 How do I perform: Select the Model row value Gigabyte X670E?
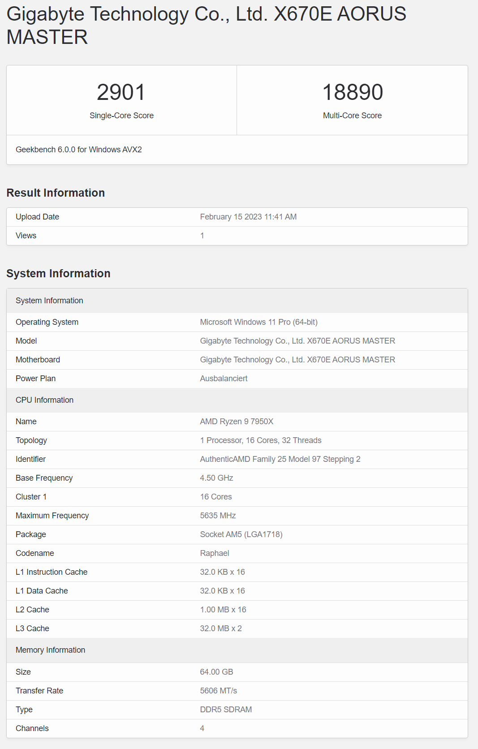pyautogui.click(x=297, y=341)
